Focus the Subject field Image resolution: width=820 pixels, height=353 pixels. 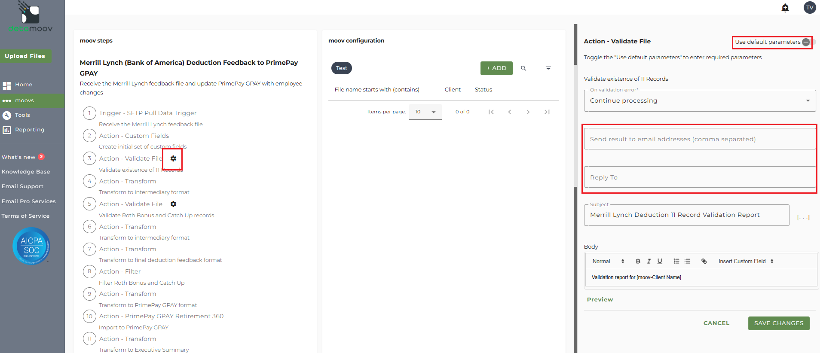click(x=686, y=215)
